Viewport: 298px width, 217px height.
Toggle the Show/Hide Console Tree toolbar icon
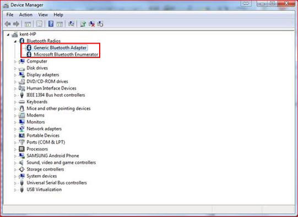(x=28, y=24)
